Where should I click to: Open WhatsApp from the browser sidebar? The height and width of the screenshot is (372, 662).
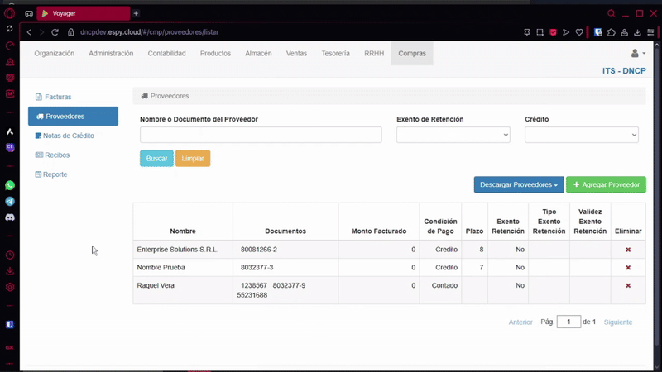point(10,185)
